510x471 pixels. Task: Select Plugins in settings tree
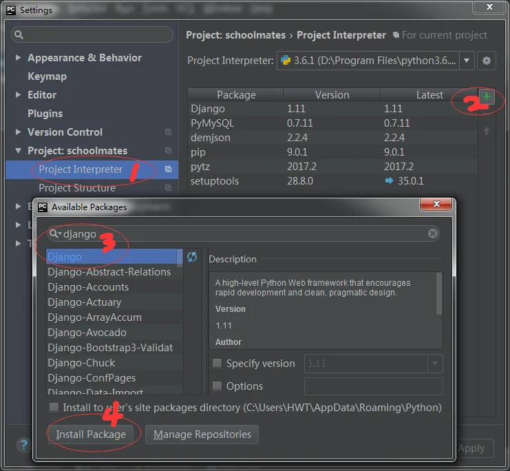(45, 114)
